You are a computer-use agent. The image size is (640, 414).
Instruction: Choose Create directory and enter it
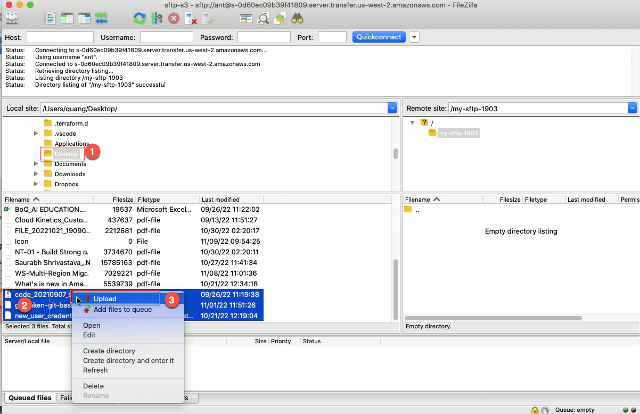tap(128, 360)
